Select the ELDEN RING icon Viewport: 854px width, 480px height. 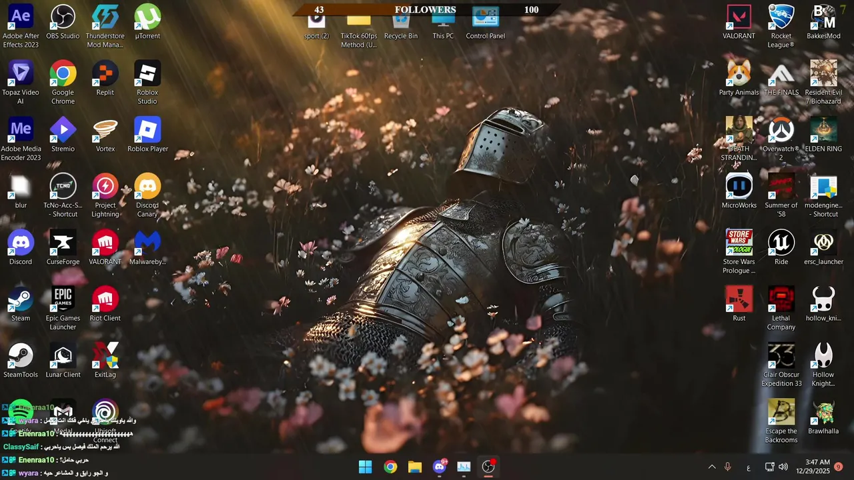point(823,136)
